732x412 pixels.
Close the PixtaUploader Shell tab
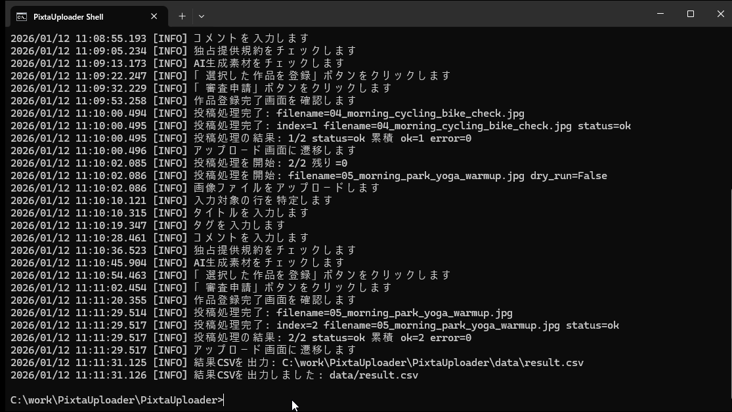(x=154, y=16)
